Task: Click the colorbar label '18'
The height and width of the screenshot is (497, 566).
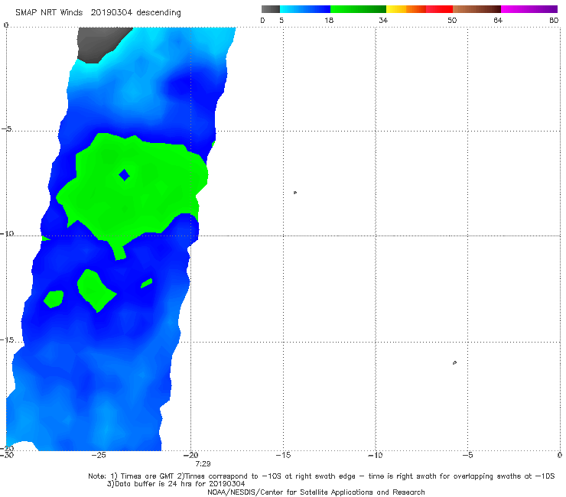Action: point(329,20)
